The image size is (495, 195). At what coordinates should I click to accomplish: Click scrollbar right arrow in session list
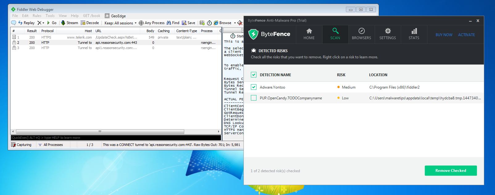tap(219, 131)
